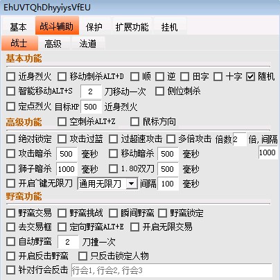Enable 定向野蛮ALT+E checkbox
Screen dimensions: 280x280
[62, 227]
